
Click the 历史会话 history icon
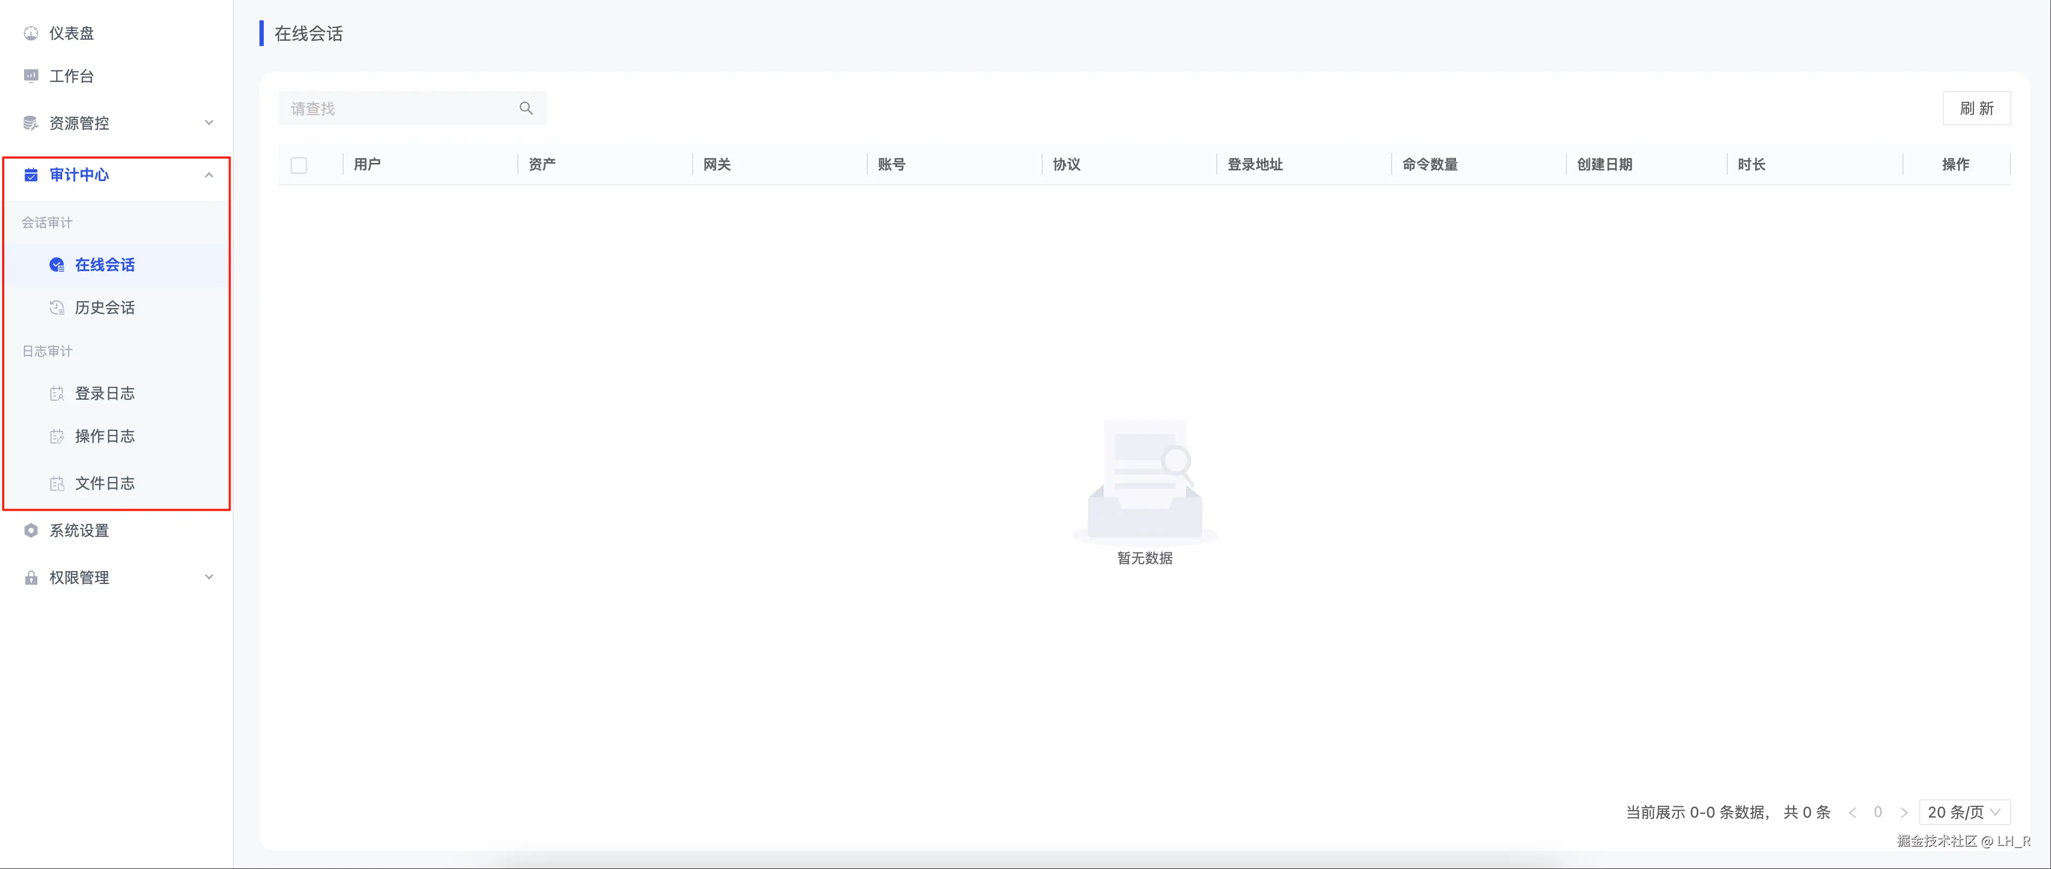pyautogui.click(x=56, y=307)
